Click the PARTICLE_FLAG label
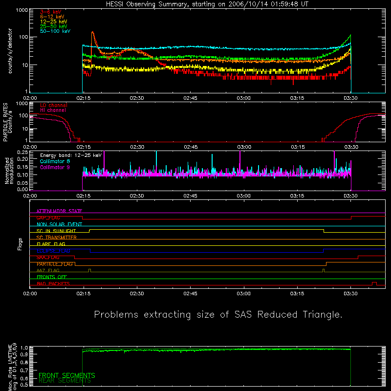The height and width of the screenshot is (391, 391). [x=55, y=264]
